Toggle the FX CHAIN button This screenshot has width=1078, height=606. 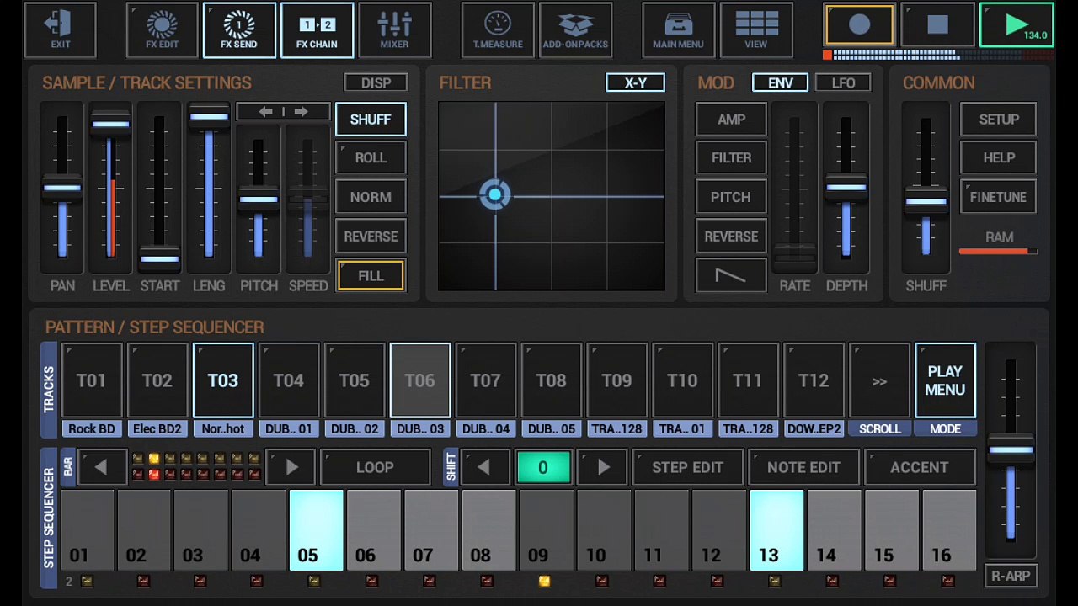317,30
